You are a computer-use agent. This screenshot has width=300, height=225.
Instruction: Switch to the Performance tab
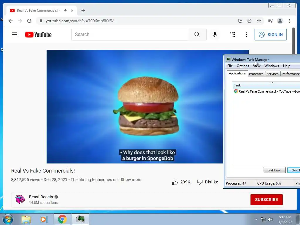coord(290,74)
